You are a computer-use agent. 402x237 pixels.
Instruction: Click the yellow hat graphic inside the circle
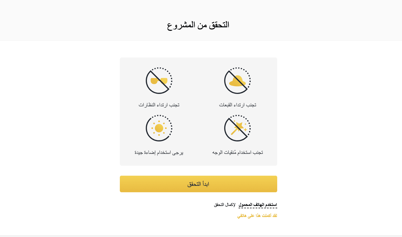tap(237, 81)
